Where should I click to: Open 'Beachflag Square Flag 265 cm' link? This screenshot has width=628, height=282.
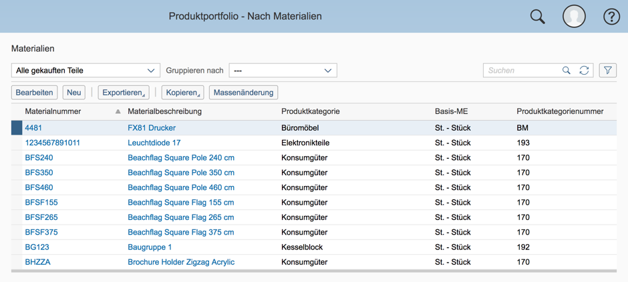(180, 217)
